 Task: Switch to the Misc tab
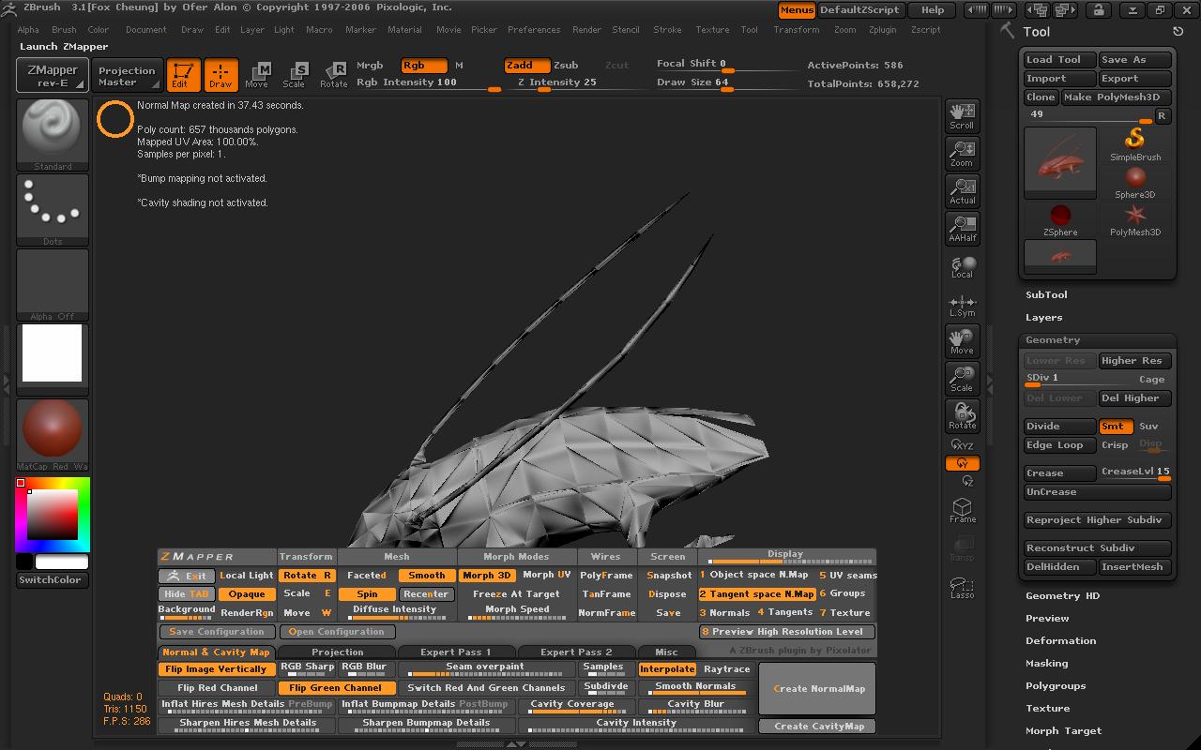(666, 652)
